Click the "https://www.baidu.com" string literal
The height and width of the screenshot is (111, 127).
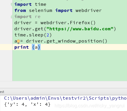(80, 29)
